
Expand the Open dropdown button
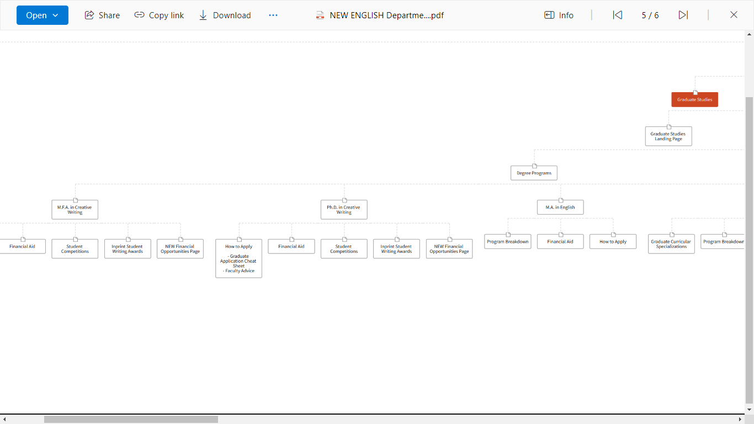pyautogui.click(x=43, y=15)
